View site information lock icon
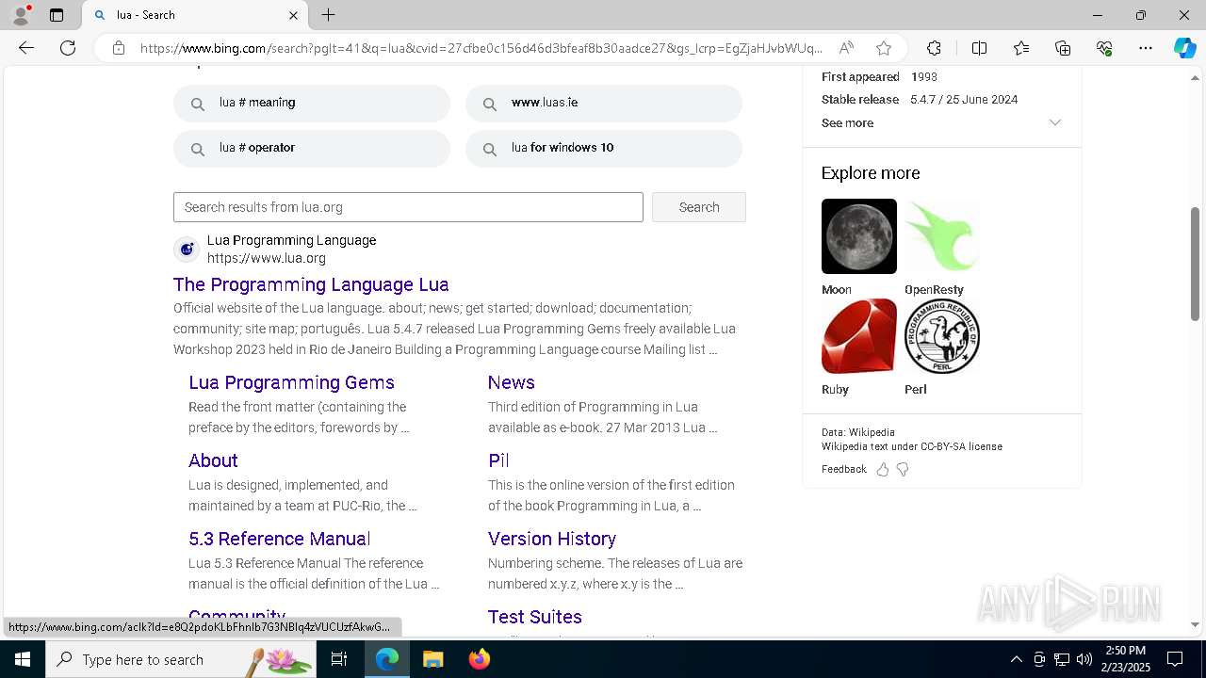Viewport: 1206px width, 678px height. click(119, 48)
